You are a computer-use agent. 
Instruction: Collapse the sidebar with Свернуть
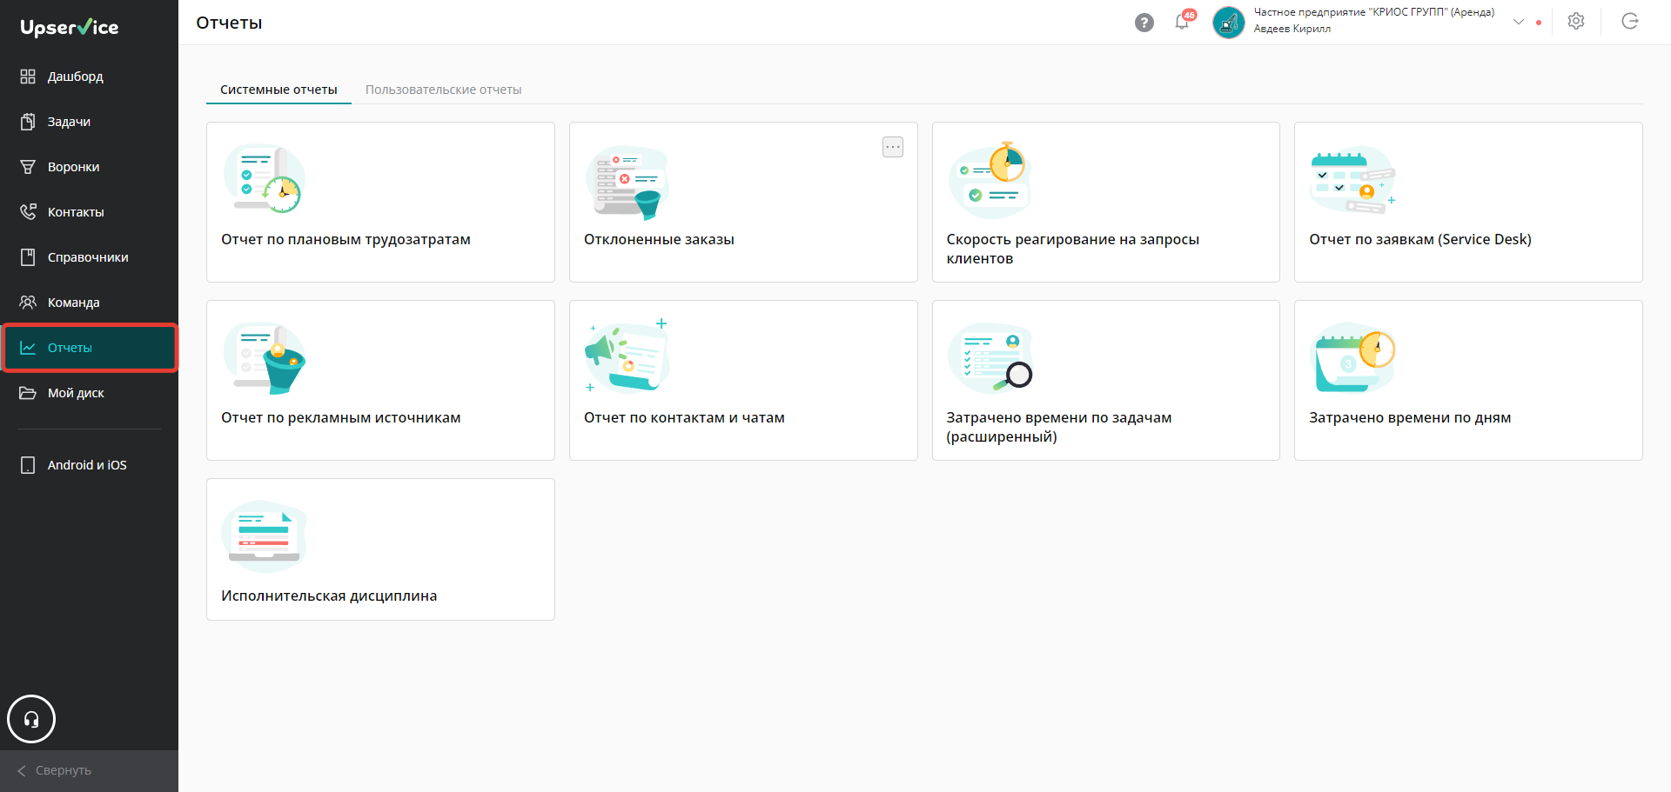(89, 770)
